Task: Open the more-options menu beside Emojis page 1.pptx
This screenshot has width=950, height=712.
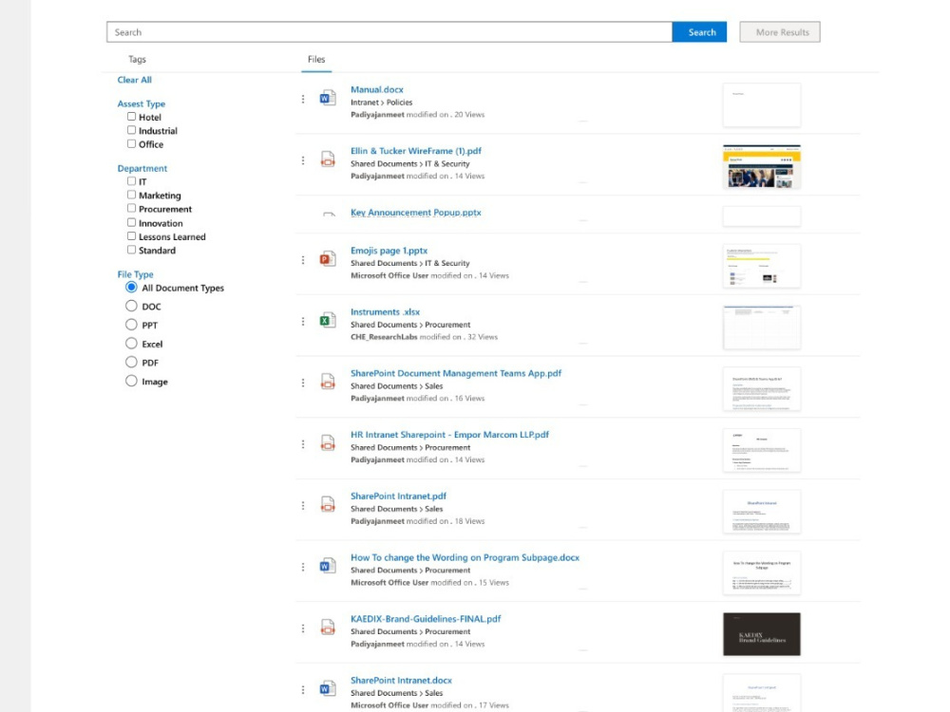Action: [x=303, y=260]
